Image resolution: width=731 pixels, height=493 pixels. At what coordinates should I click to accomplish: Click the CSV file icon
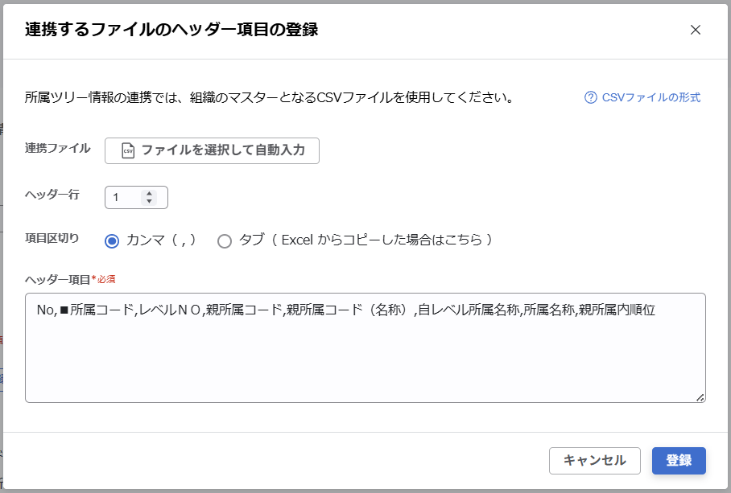tap(128, 150)
